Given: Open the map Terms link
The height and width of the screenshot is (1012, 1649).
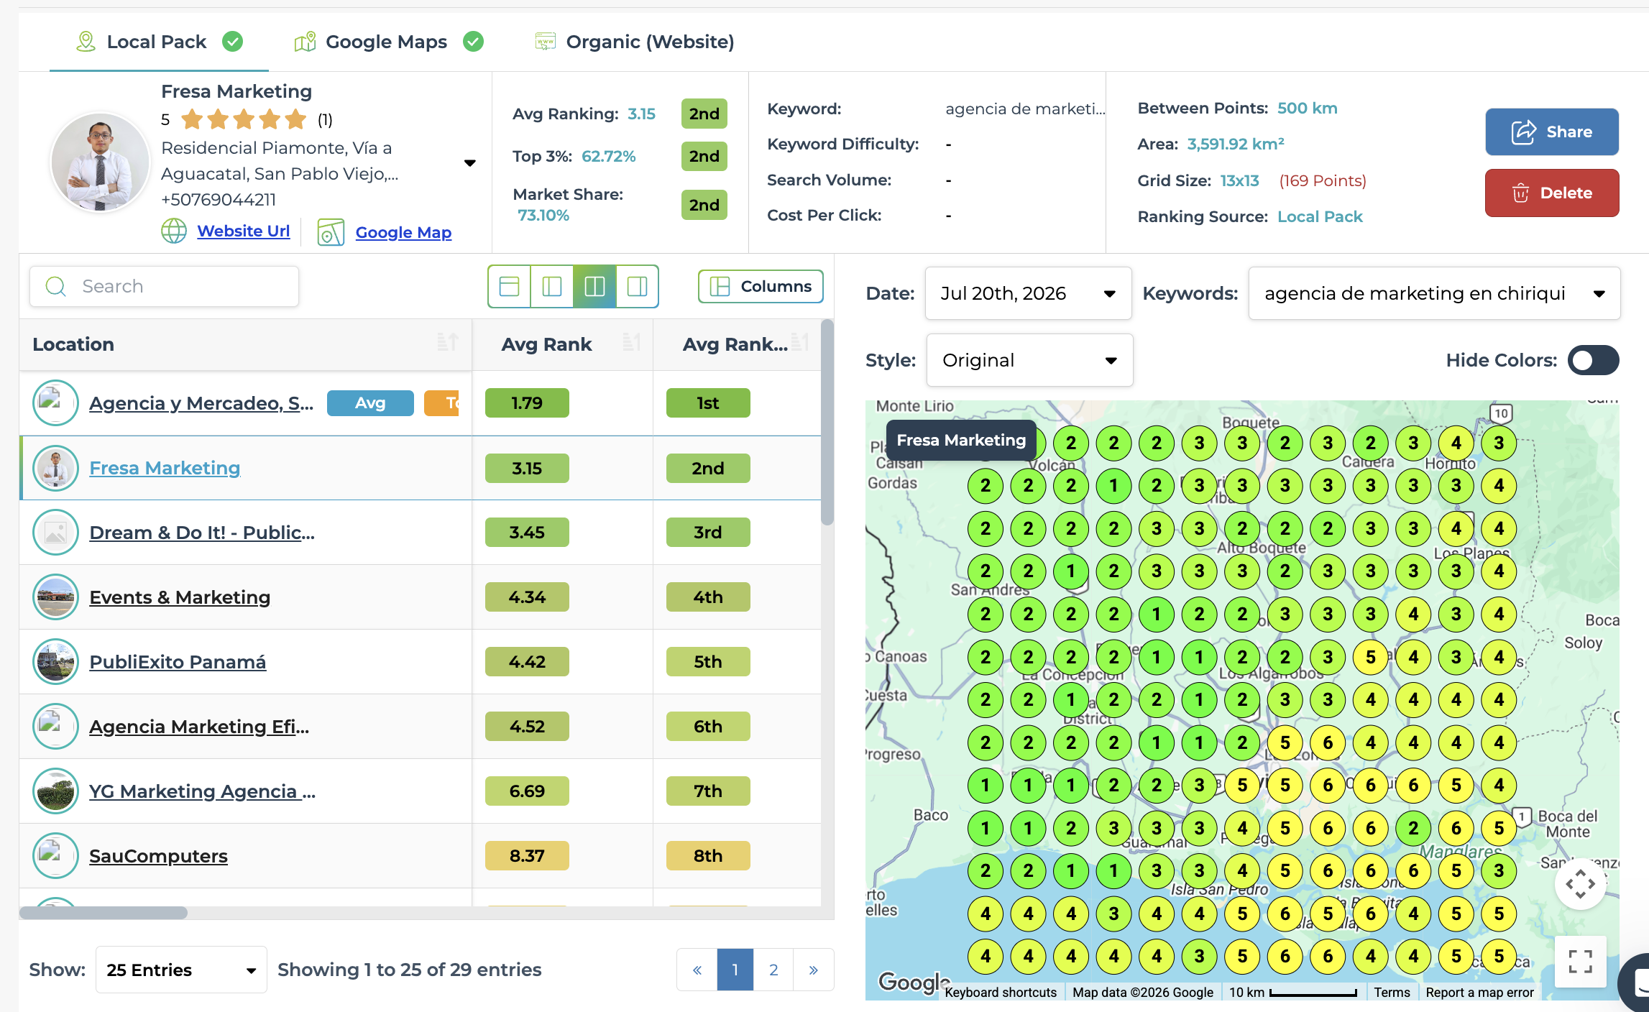Looking at the screenshot, I should pos(1392,992).
